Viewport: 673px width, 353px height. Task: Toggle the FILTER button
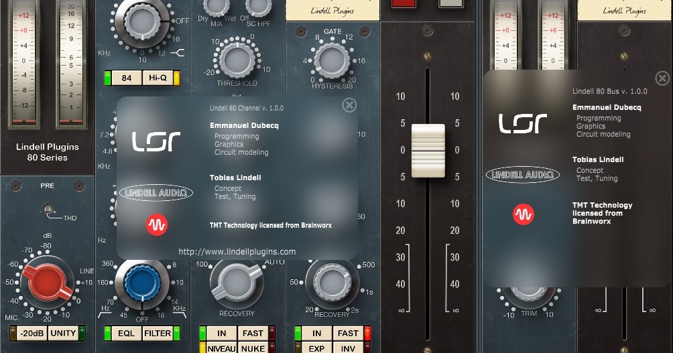158,334
